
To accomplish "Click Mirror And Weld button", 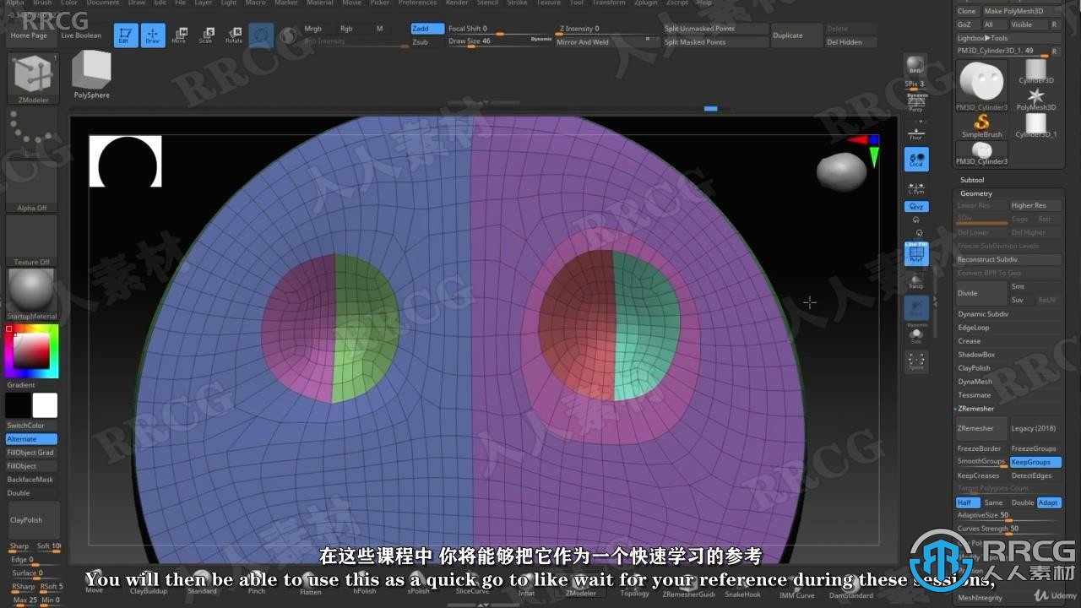I will [606, 42].
